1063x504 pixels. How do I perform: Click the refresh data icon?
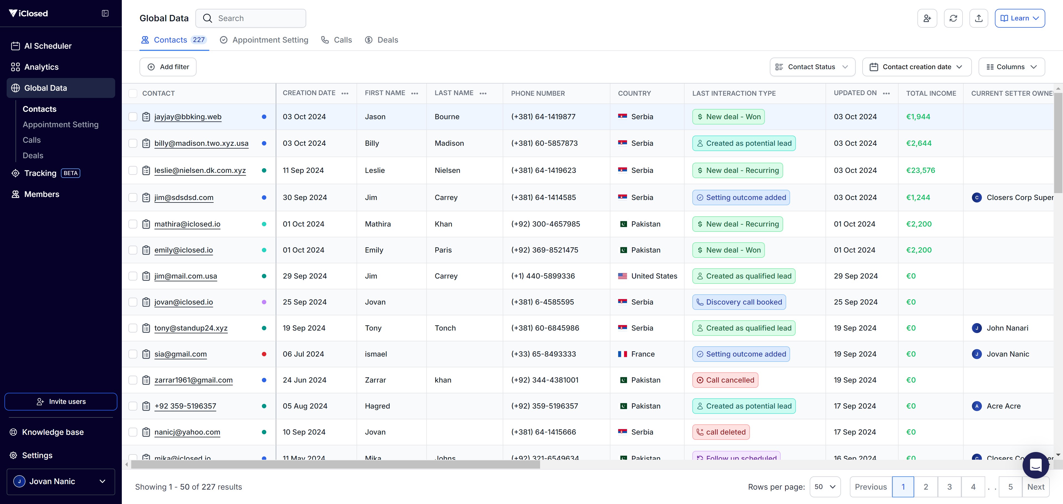(953, 18)
